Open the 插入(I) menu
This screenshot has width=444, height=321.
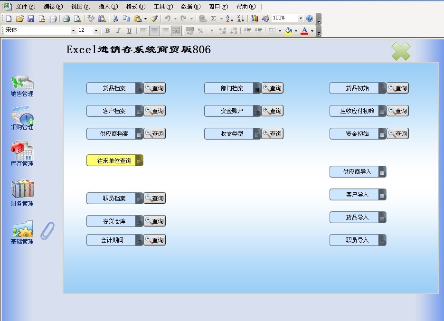pos(108,7)
